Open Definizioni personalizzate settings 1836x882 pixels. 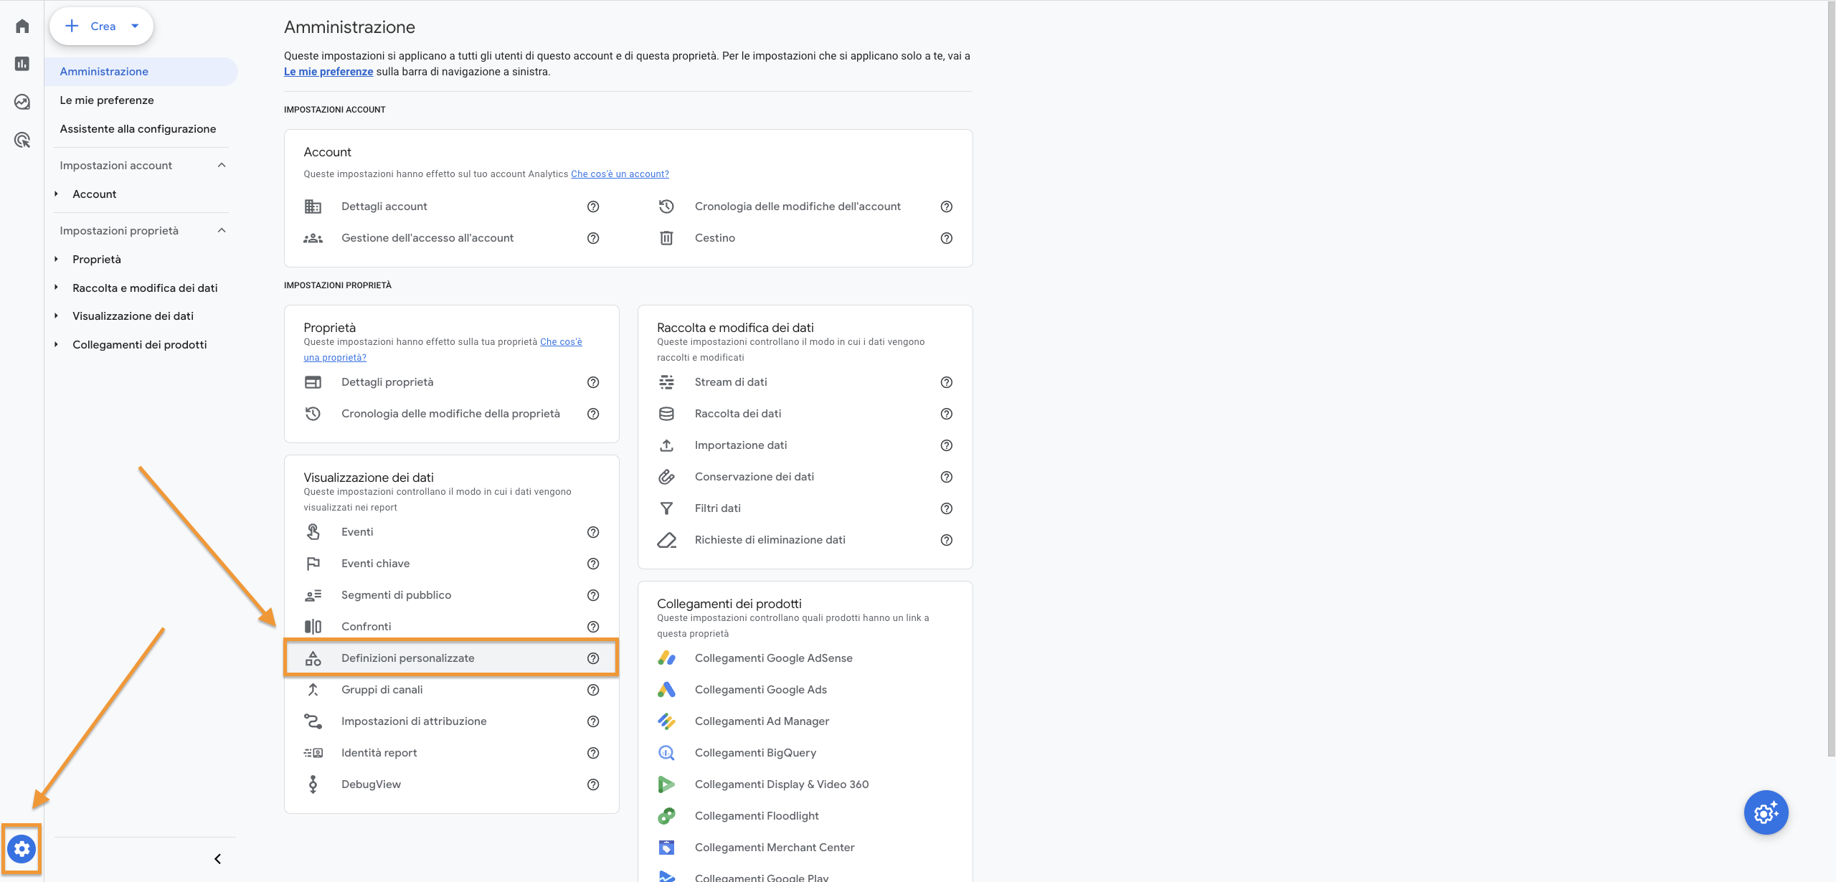point(452,658)
